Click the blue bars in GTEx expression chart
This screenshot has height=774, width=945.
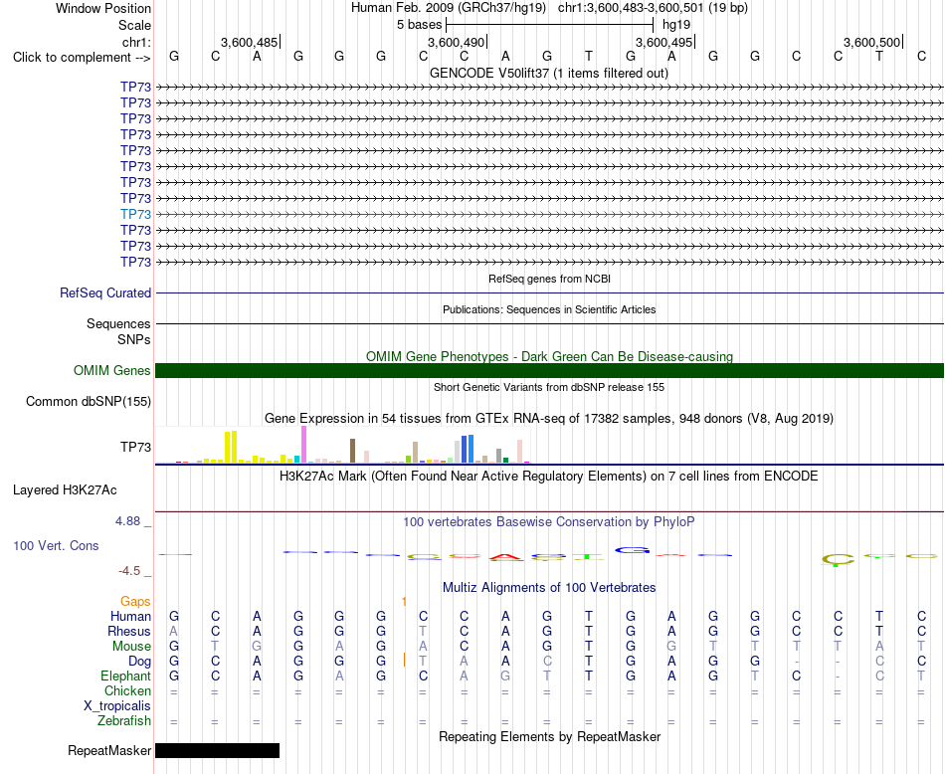(x=468, y=449)
